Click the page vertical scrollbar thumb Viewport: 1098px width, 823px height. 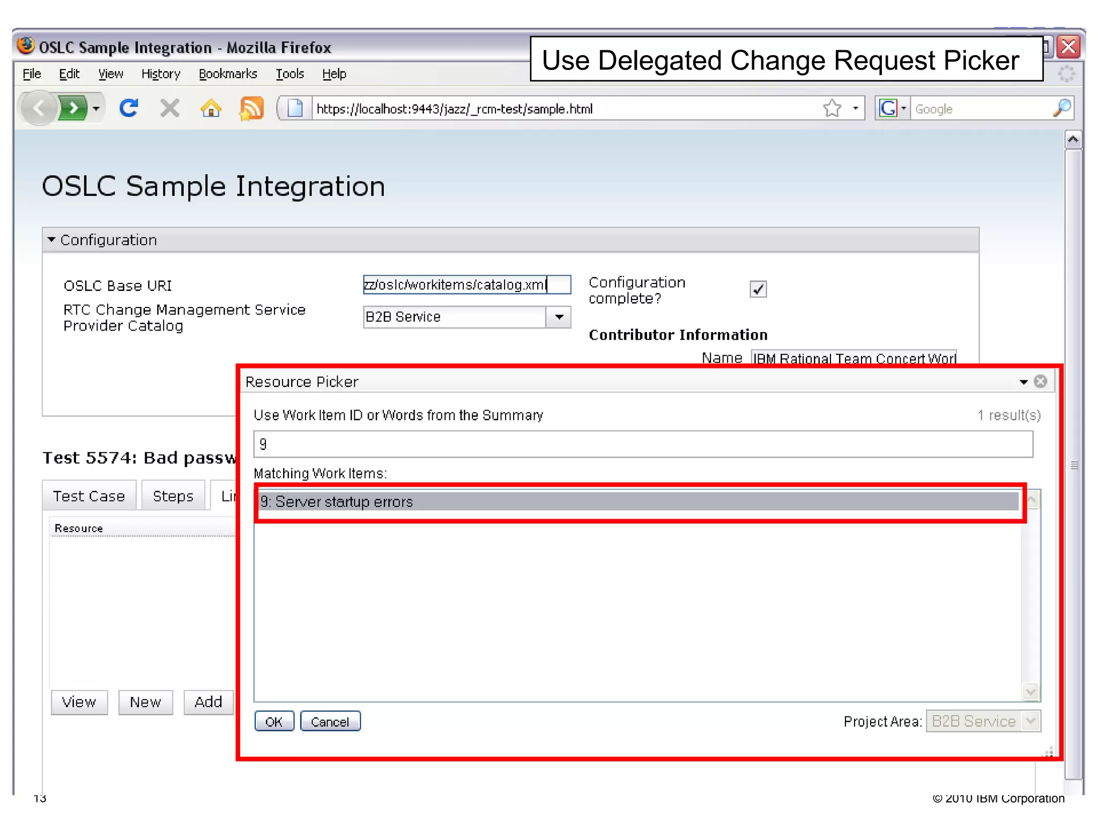(x=1073, y=464)
